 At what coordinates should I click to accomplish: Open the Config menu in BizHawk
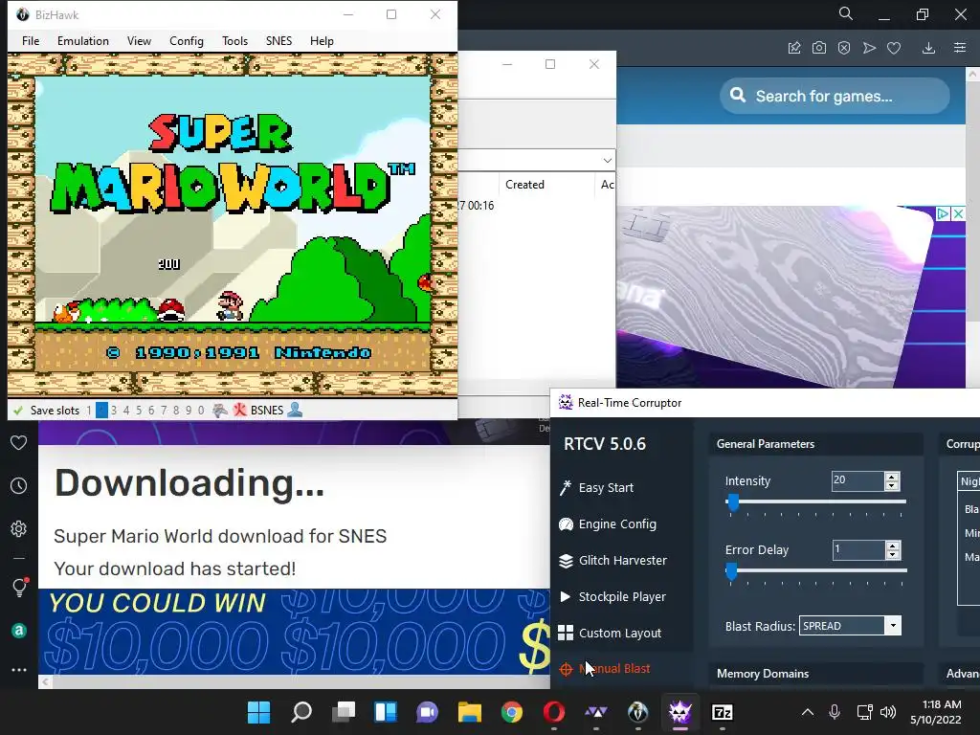[x=187, y=40]
